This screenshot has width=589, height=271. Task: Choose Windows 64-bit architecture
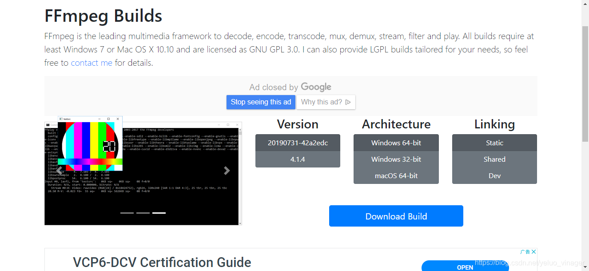pyautogui.click(x=396, y=143)
